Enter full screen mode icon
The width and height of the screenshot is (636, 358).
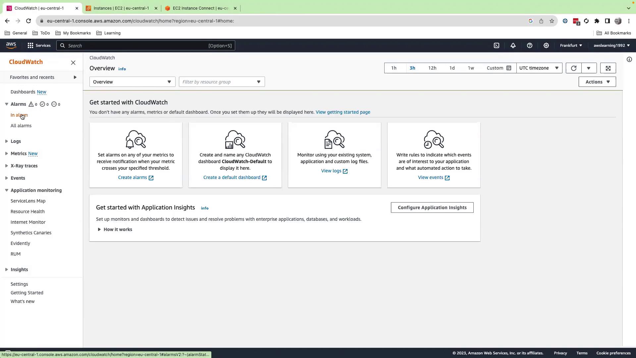(x=608, y=68)
